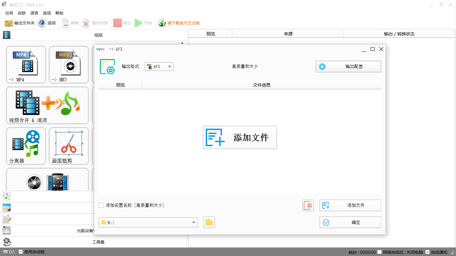This screenshot has width=456, height=256.
Task: Expand the D:\ output path dropdown
Action: [x=194, y=223]
